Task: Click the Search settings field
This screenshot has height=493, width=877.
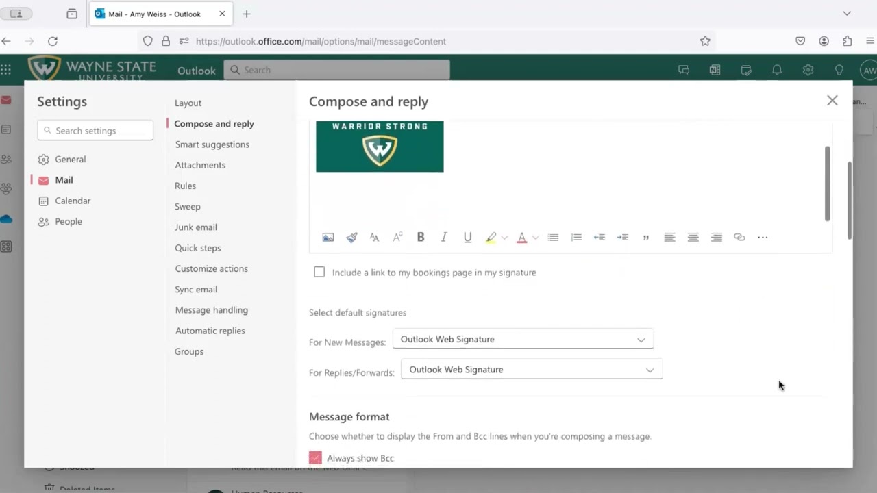Action: pos(95,130)
